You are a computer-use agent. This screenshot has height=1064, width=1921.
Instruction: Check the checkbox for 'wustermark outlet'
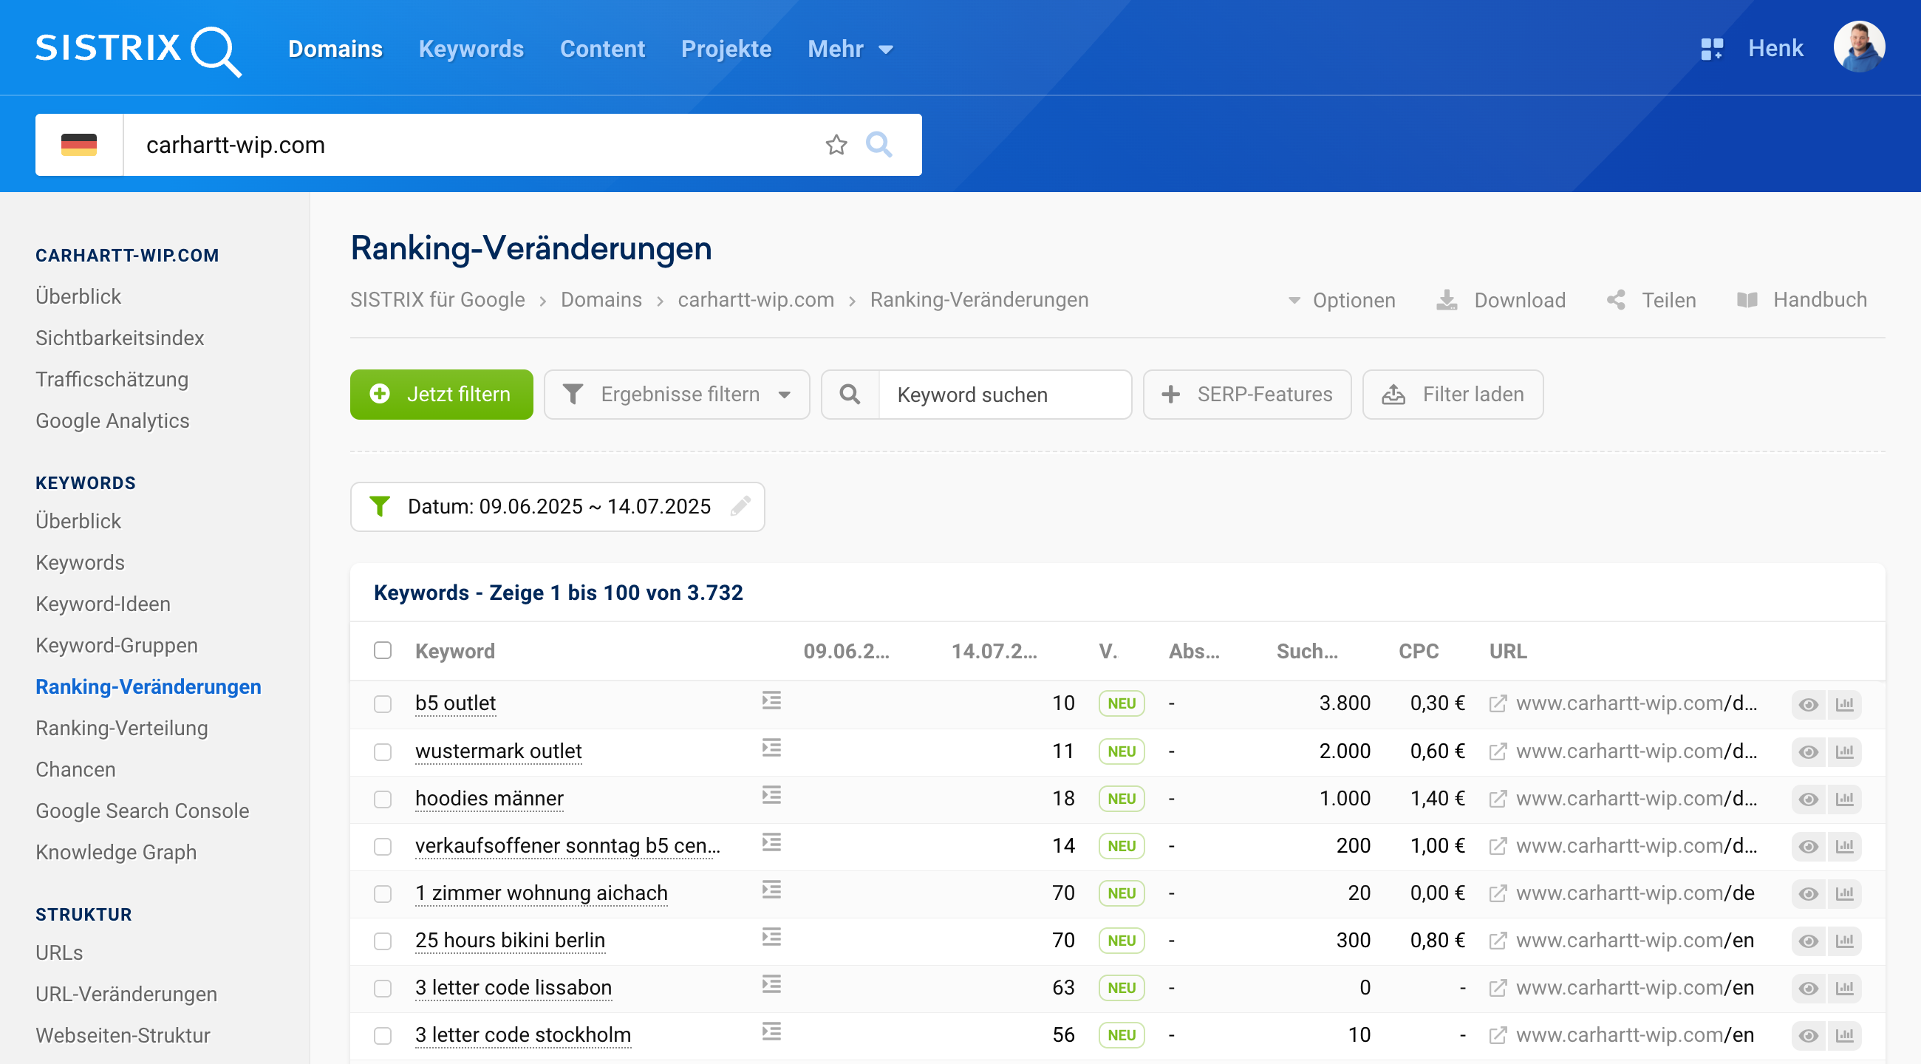383,751
